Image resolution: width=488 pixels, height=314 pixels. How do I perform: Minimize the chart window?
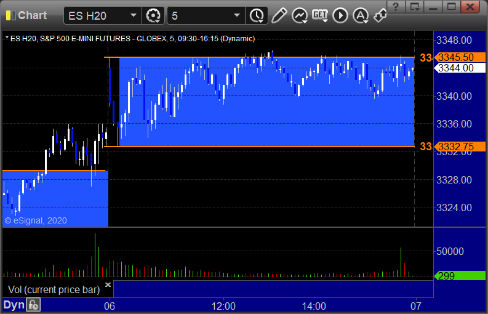coord(433,6)
